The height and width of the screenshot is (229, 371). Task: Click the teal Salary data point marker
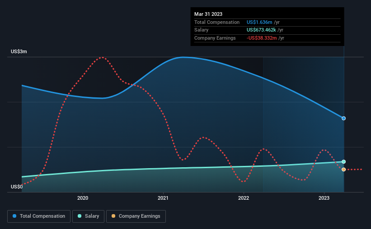[343, 162]
